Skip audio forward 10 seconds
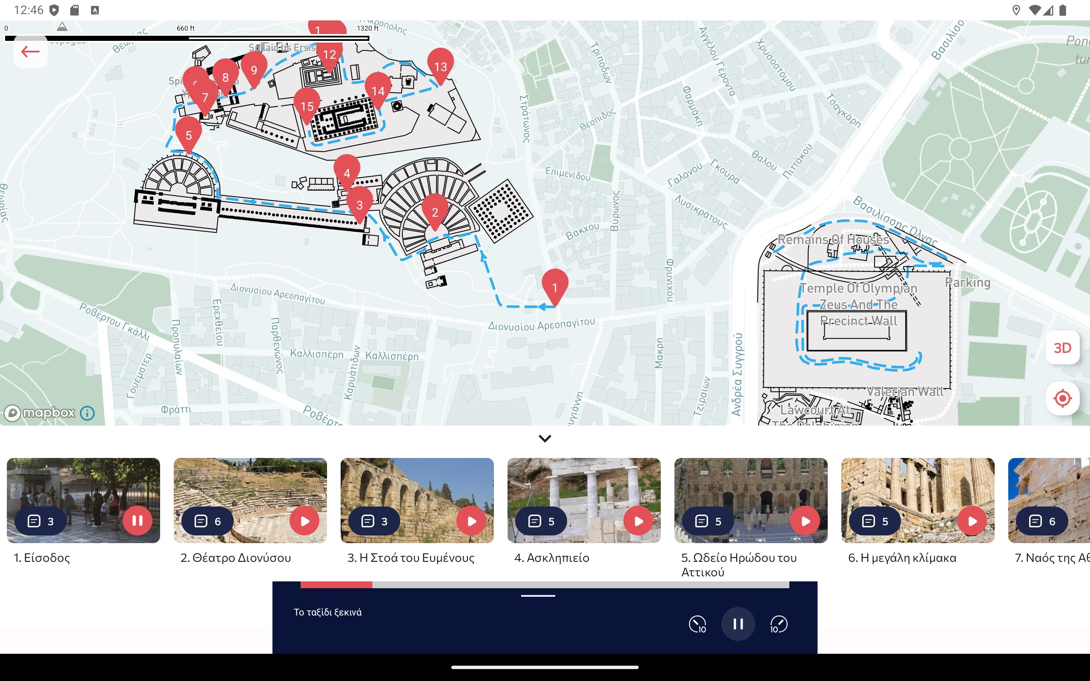Image resolution: width=1090 pixels, height=681 pixels. tap(779, 624)
